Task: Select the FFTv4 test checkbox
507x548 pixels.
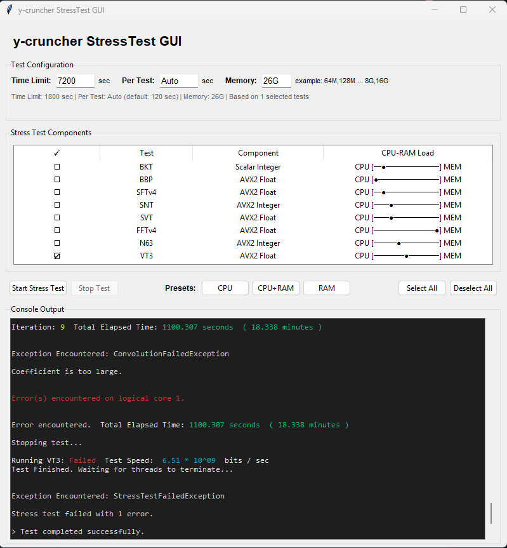Action: [x=57, y=231]
